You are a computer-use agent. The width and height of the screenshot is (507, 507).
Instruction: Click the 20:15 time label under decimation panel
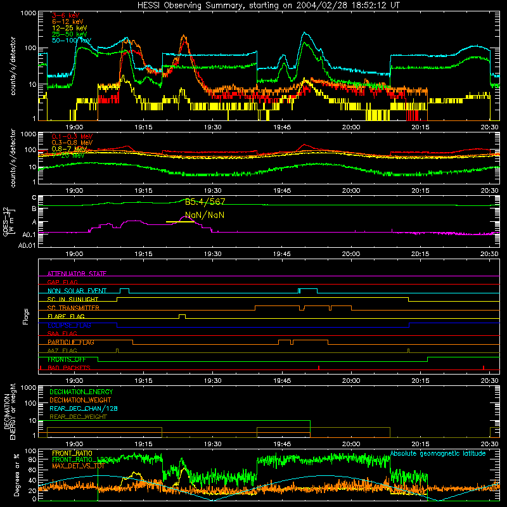click(x=420, y=444)
